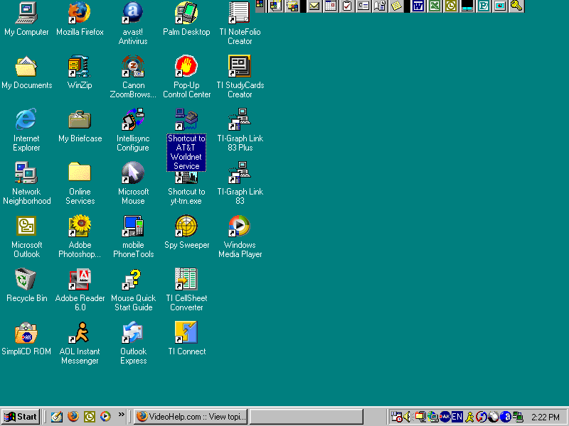This screenshot has width=569, height=426.
Task: Click New Contact card in Office toolbar
Action: [x=363, y=6]
